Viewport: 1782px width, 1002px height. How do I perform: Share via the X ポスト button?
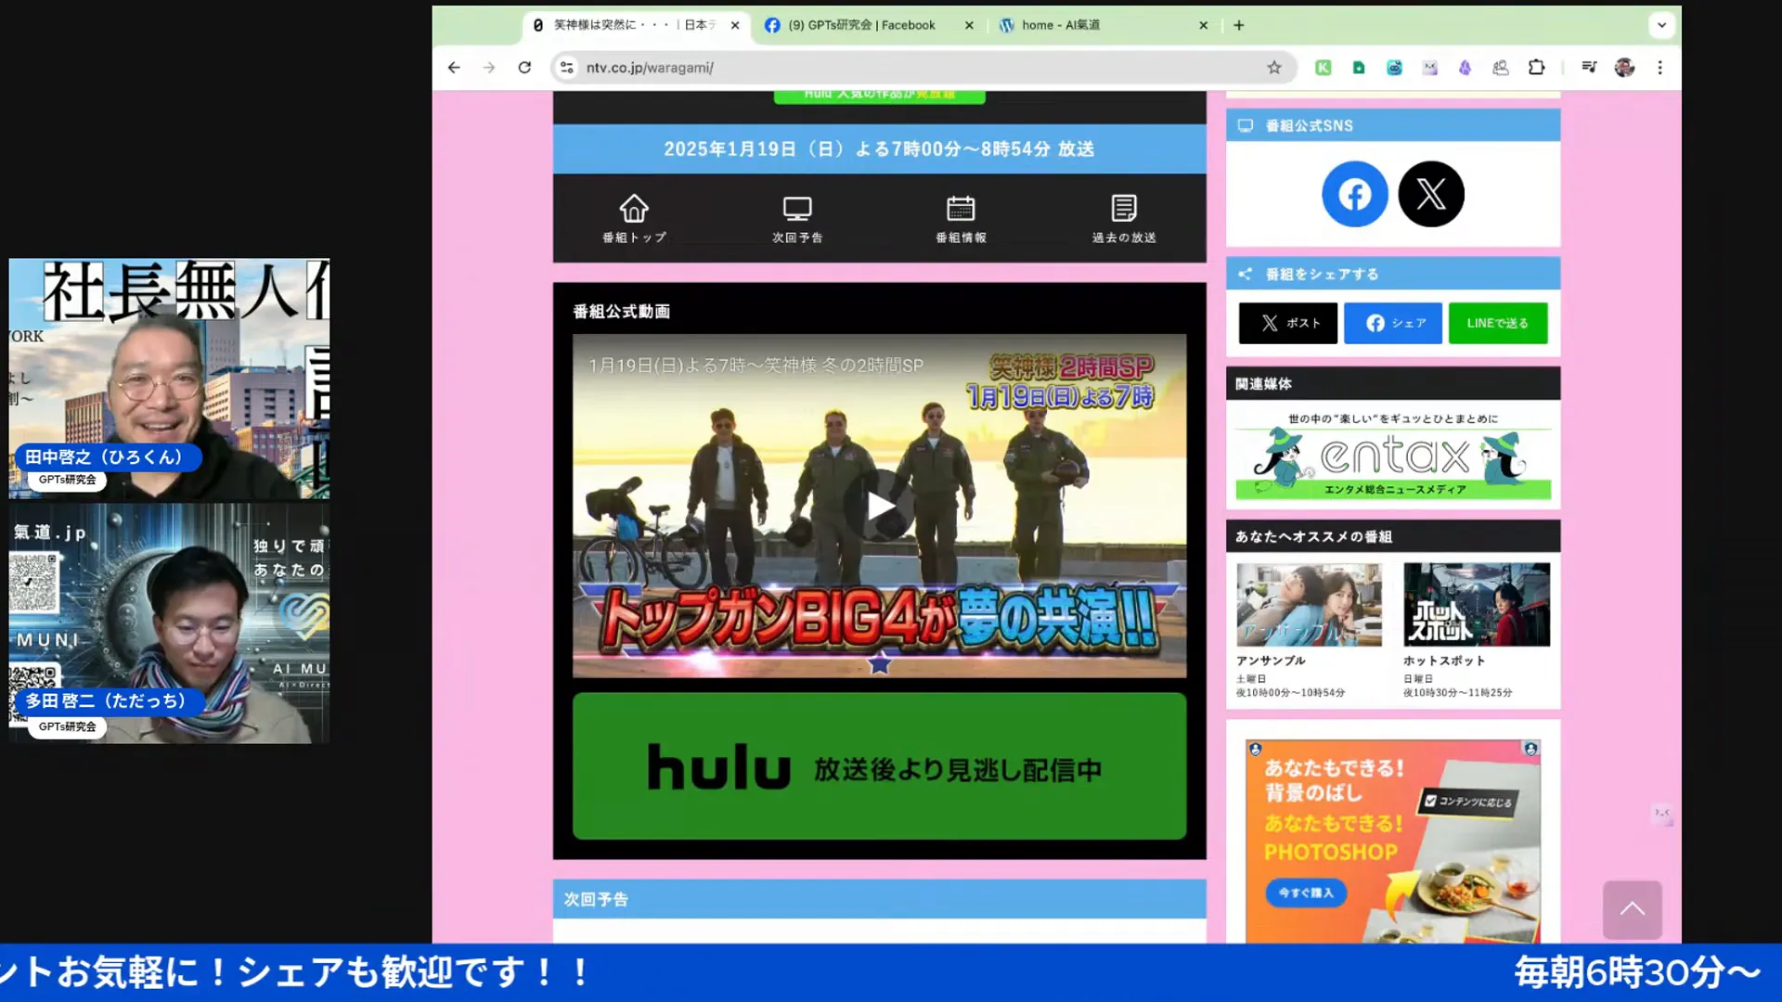[x=1288, y=323]
